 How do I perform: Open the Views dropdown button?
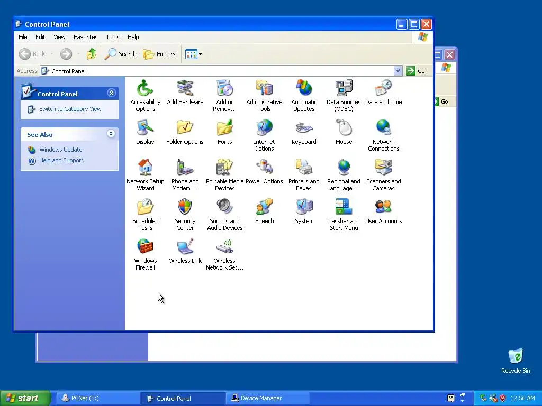point(193,54)
